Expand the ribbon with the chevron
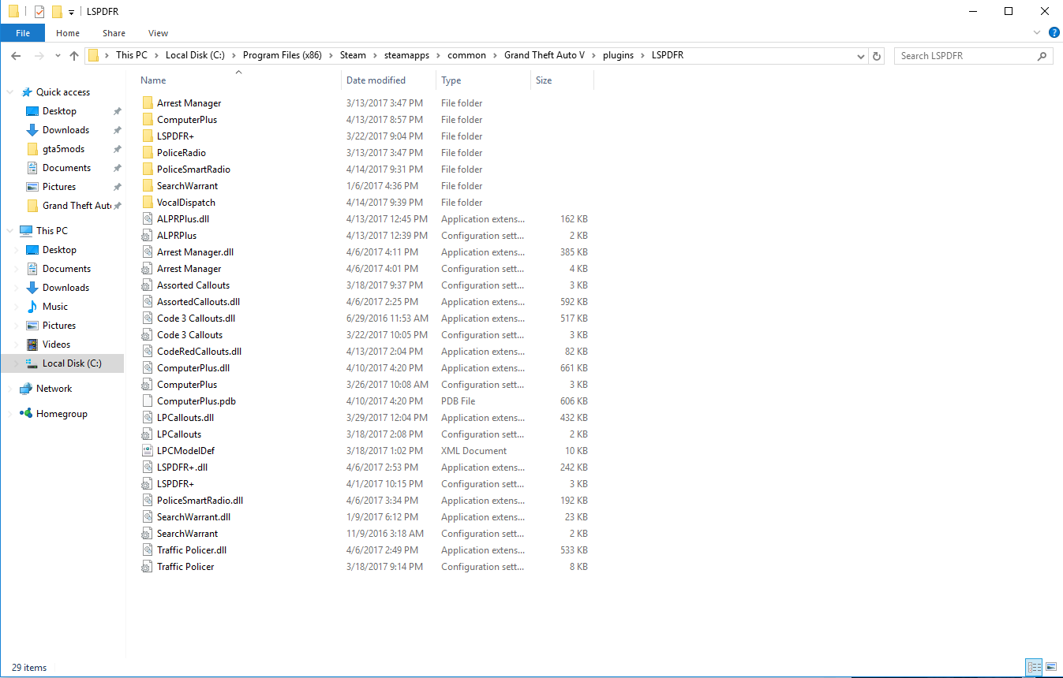The width and height of the screenshot is (1063, 678). pyautogui.click(x=1037, y=33)
